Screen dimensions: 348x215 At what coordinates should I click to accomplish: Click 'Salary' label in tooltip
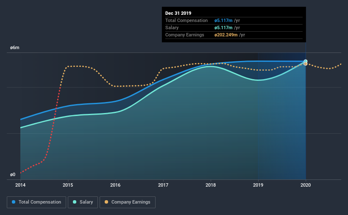172,28
